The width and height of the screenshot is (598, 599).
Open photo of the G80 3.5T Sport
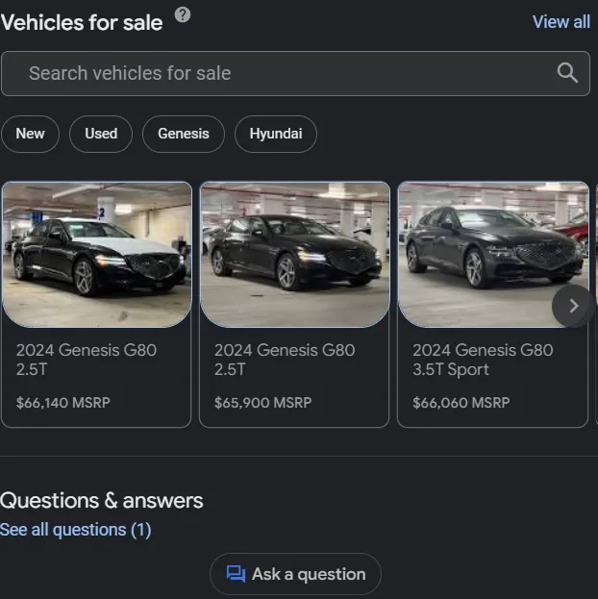pyautogui.click(x=493, y=255)
